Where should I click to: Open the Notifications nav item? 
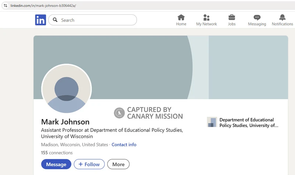[x=282, y=20]
